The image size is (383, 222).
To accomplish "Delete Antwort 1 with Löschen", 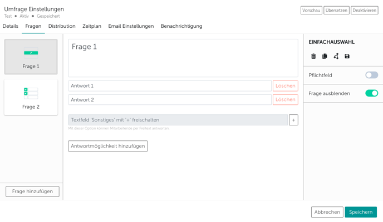I will [285, 85].
